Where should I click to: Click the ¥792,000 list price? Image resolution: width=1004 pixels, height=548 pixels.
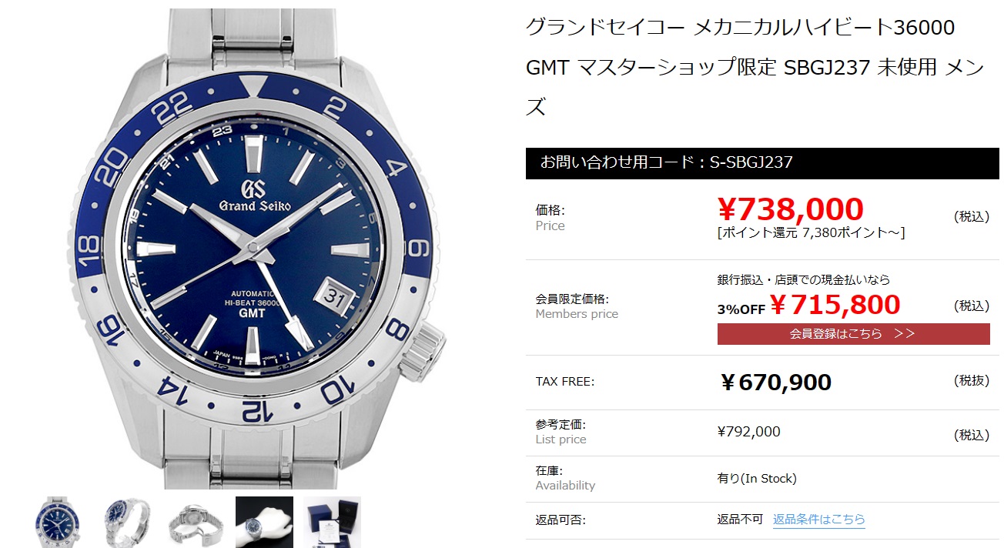coord(748,432)
